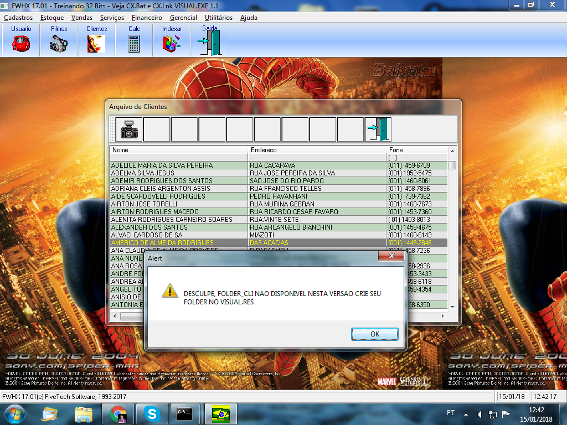Select row ALVACI CARDOSO DE SA

[279, 235]
